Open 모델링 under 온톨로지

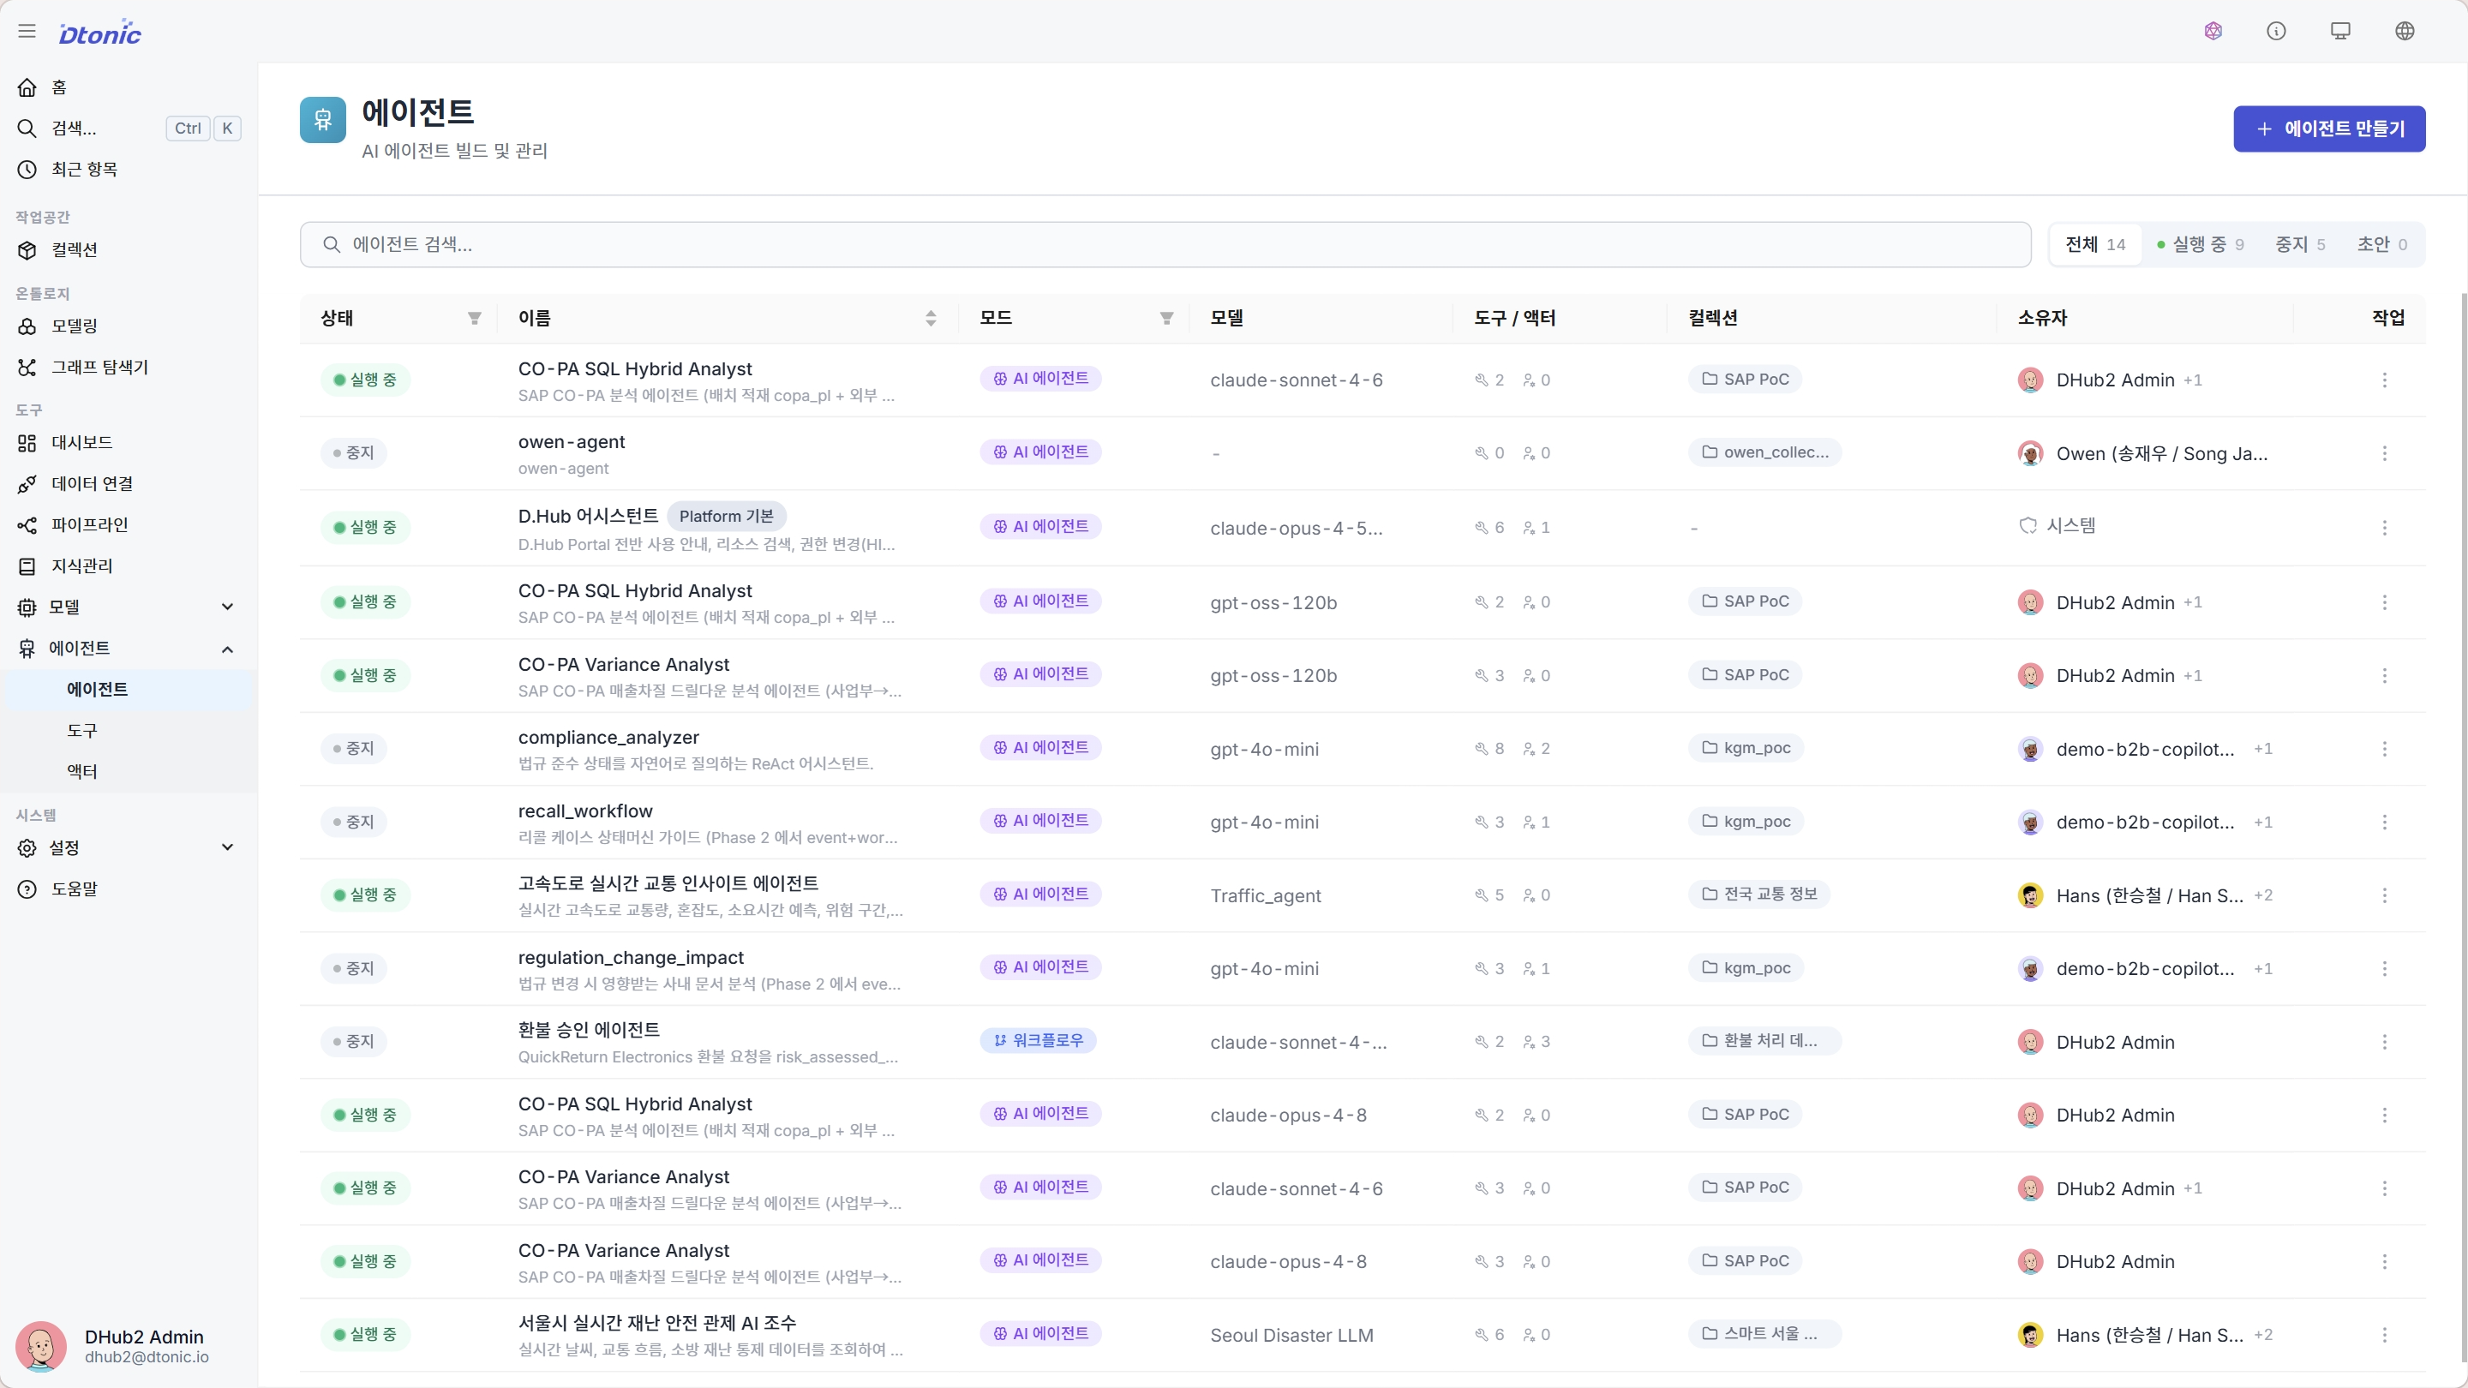129,326
